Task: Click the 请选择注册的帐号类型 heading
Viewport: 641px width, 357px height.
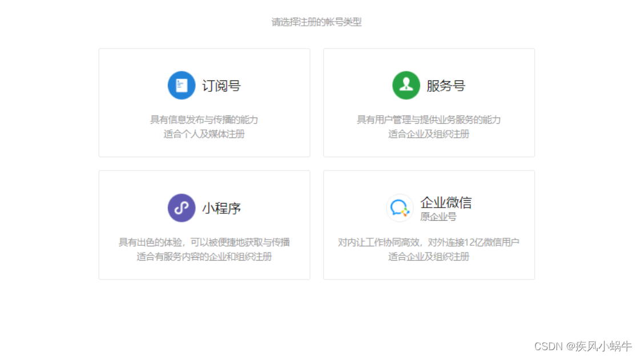Action: [316, 22]
